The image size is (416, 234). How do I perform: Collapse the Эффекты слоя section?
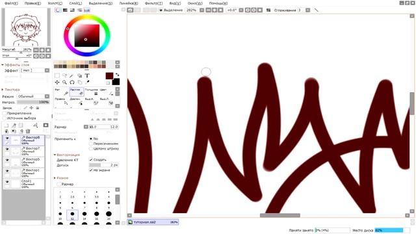click(3, 65)
